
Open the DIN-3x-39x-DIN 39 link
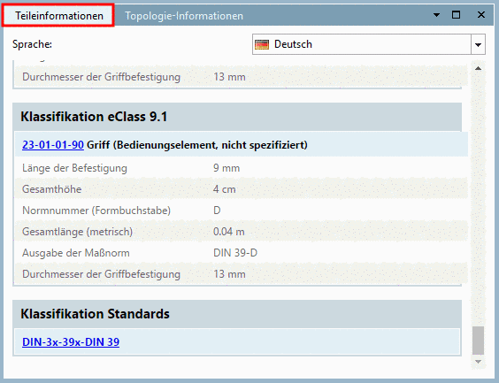[x=71, y=342]
